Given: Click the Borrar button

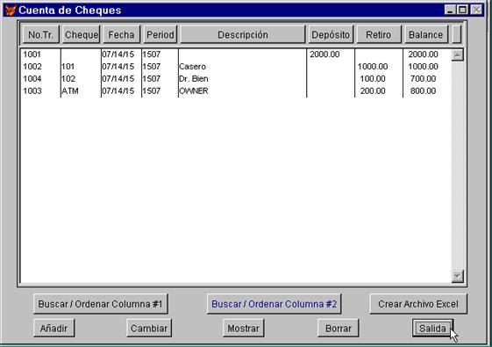Looking at the screenshot, I should click(339, 329).
